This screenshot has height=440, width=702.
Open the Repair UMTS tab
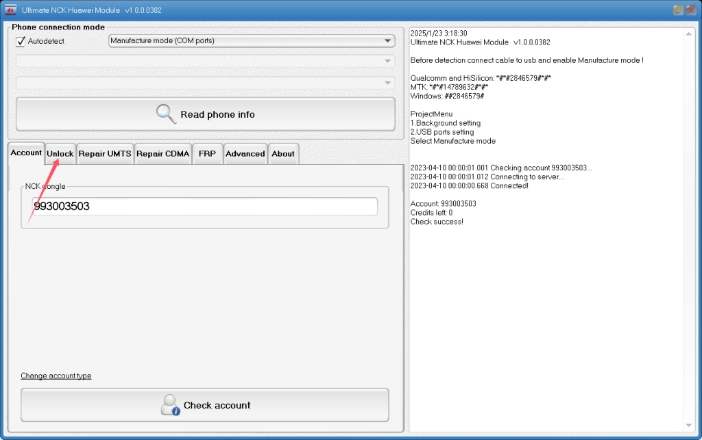click(105, 154)
